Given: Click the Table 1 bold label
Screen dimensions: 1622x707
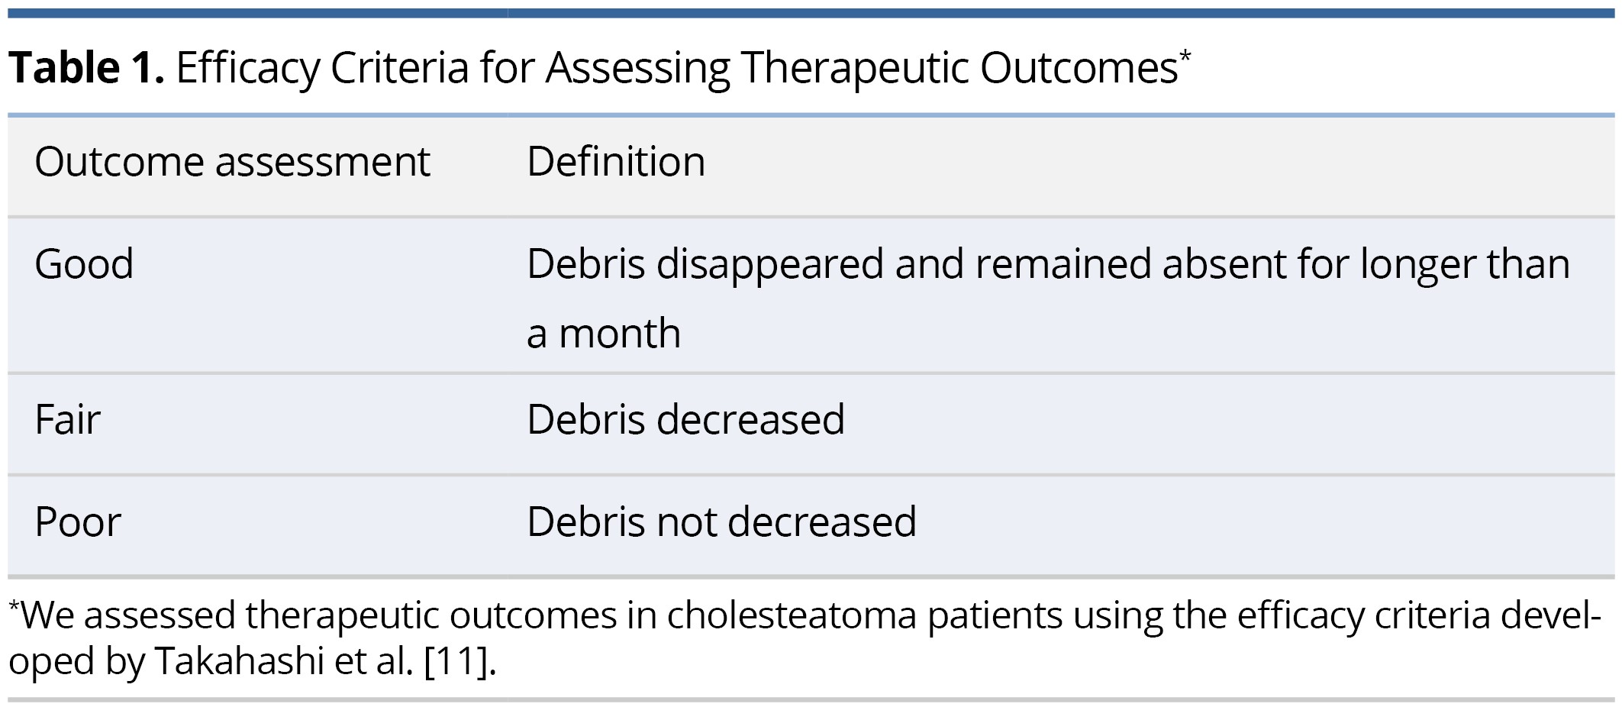Looking at the screenshot, I should [x=85, y=68].
